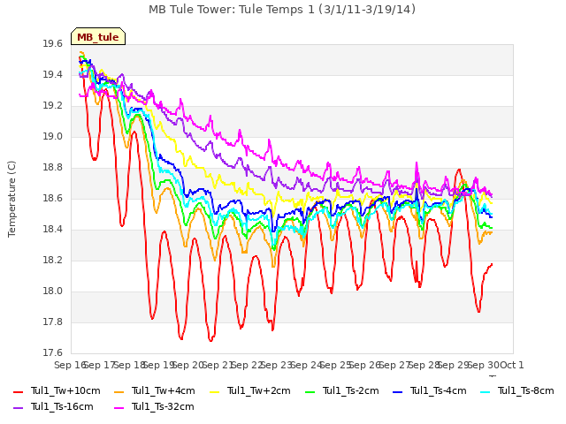Click the 19.0 y-axis tick label
This screenshot has width=566, height=424.
pos(53,137)
